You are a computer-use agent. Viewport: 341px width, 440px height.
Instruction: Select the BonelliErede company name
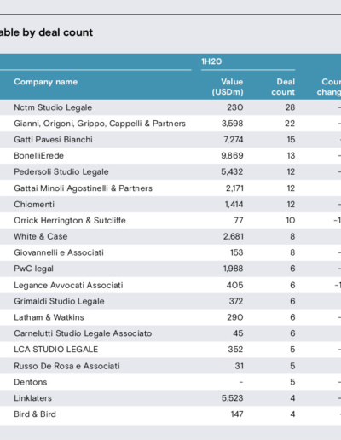tap(38, 156)
